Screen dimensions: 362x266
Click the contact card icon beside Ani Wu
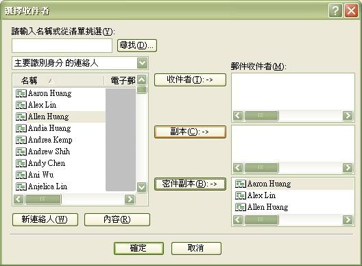[21, 175]
